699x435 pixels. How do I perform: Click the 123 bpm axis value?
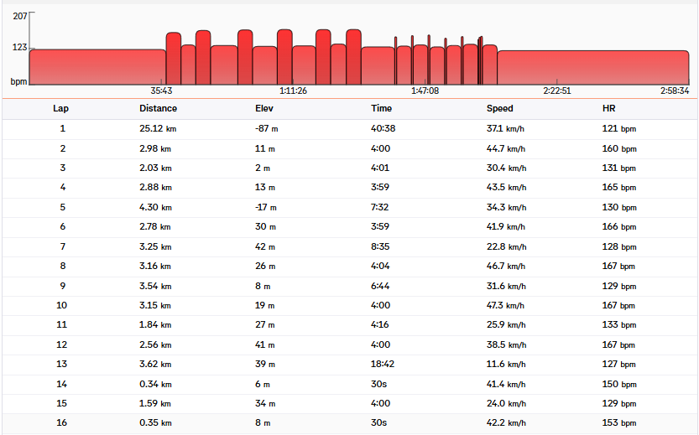19,47
